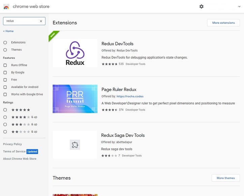Click Redux Saga Developer Tools category label
244x196 pixels.
tap(132, 156)
